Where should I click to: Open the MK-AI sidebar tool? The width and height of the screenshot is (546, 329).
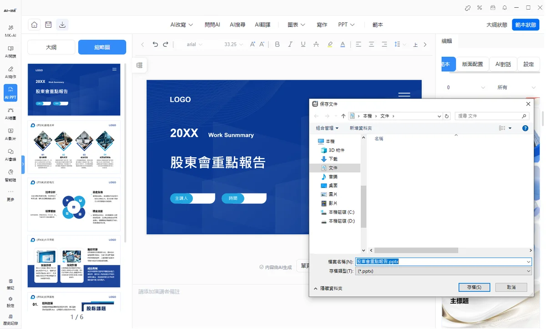(10, 31)
